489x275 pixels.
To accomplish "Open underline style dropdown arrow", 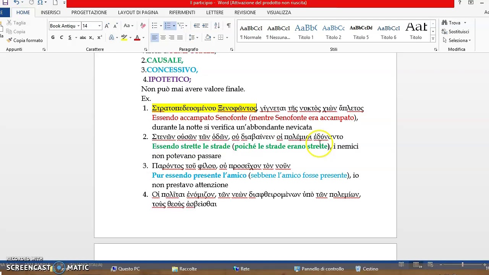I will click(x=76, y=37).
